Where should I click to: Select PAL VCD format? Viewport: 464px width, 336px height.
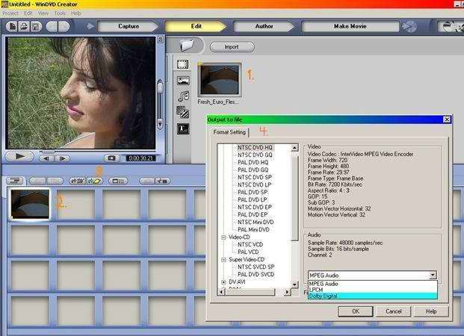(x=248, y=252)
